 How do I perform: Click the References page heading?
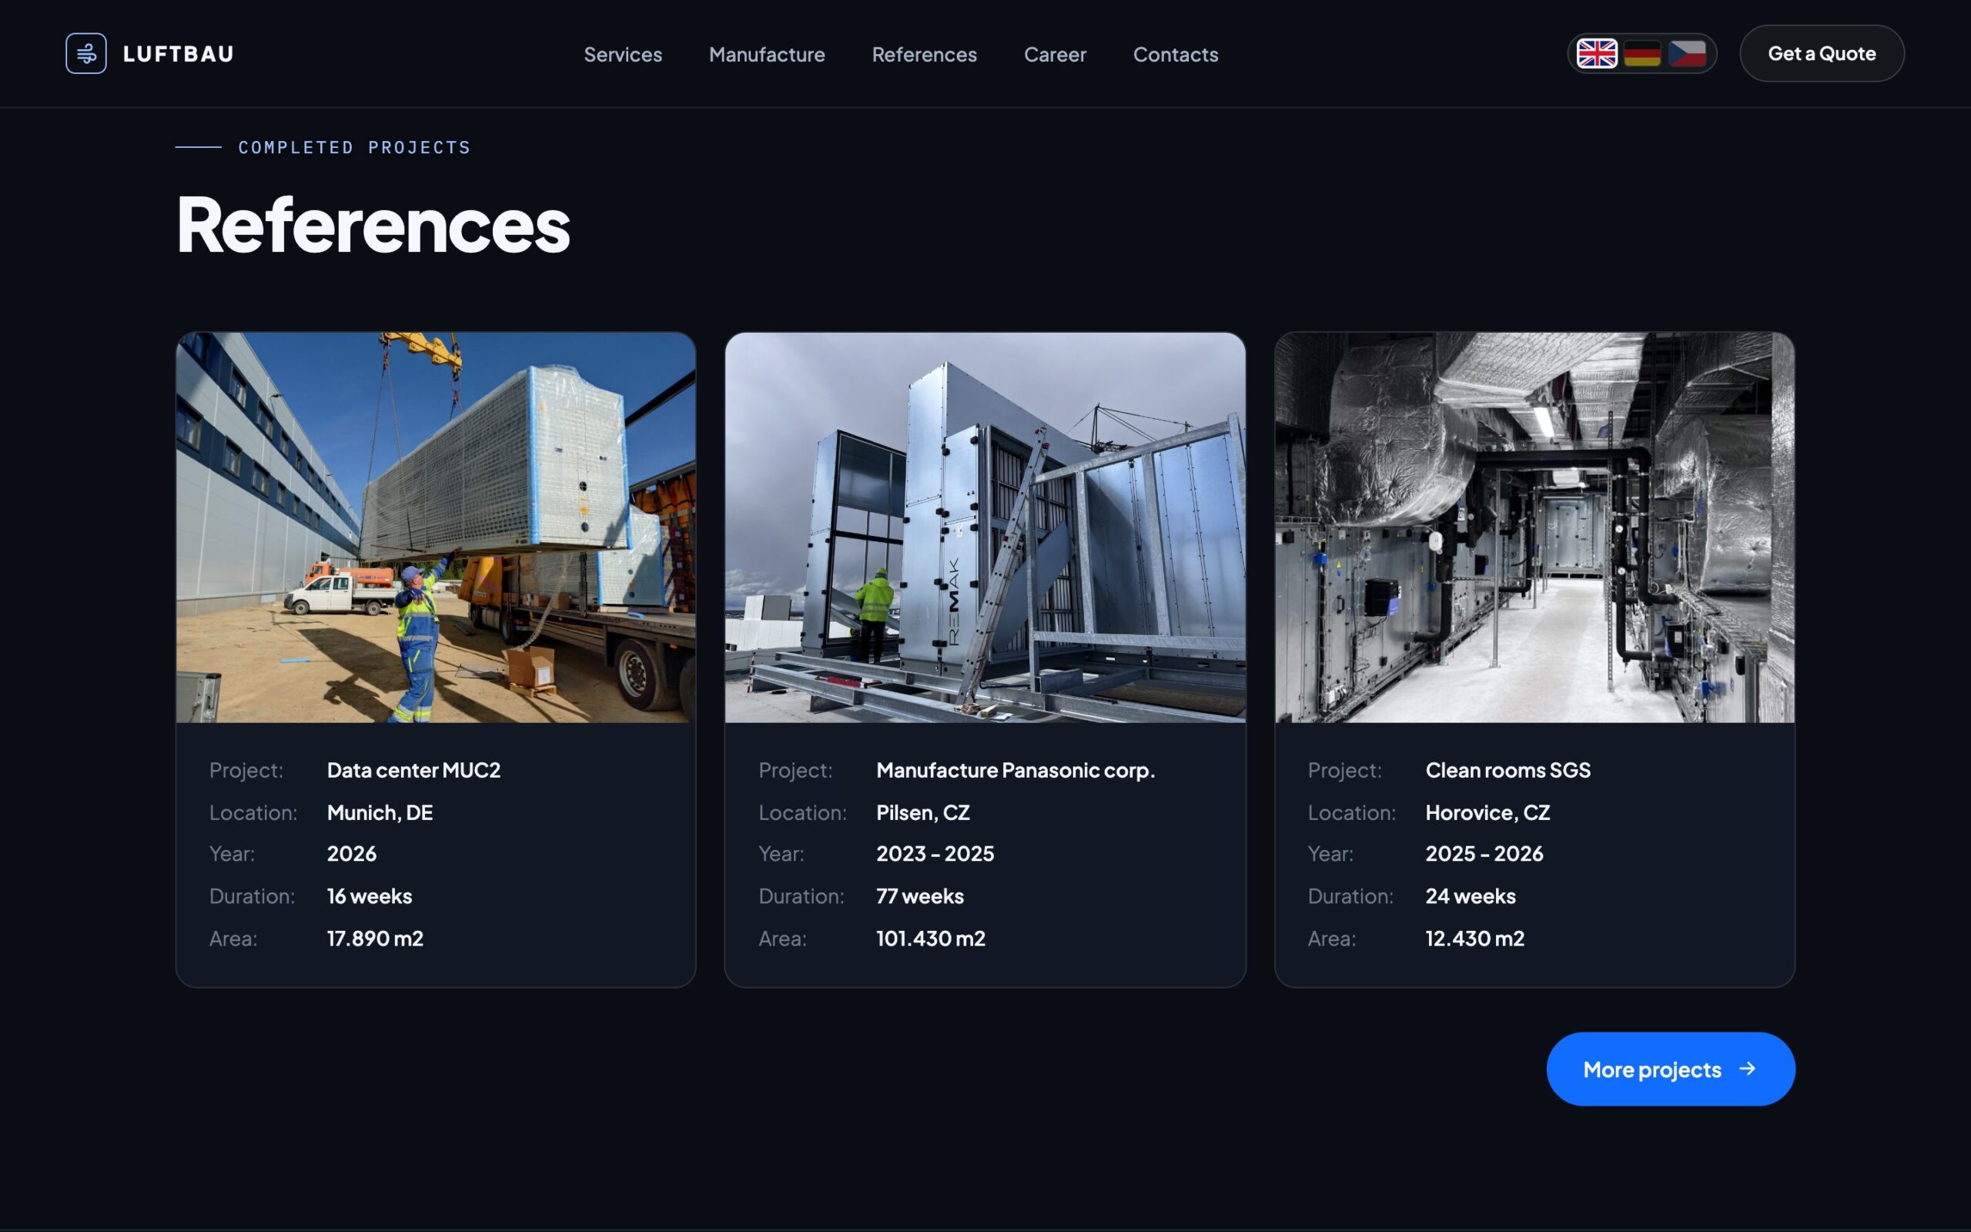(x=373, y=225)
